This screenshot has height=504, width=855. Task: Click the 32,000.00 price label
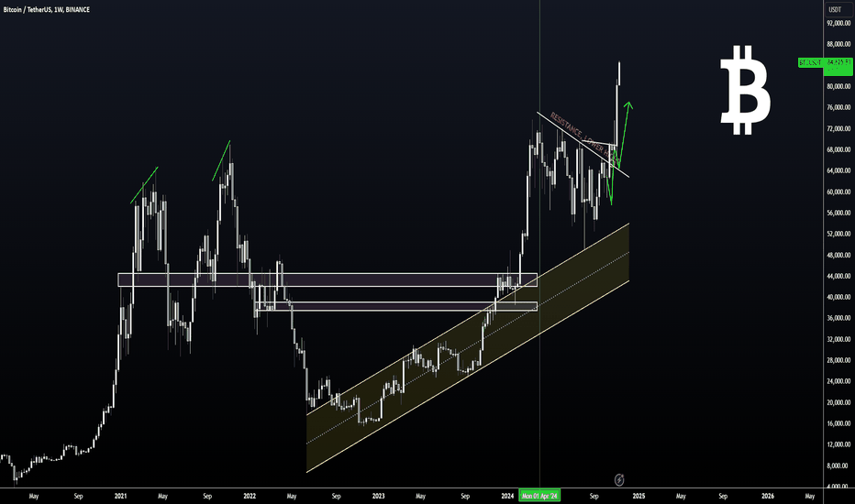838,339
